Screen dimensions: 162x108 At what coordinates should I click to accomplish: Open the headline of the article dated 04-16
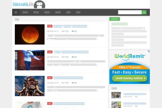click(71, 52)
